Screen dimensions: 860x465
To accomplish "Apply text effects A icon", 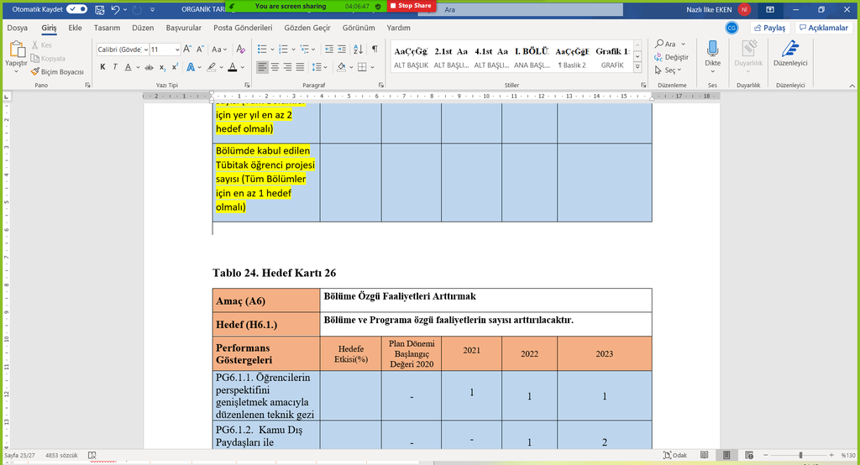I will 191,67.
